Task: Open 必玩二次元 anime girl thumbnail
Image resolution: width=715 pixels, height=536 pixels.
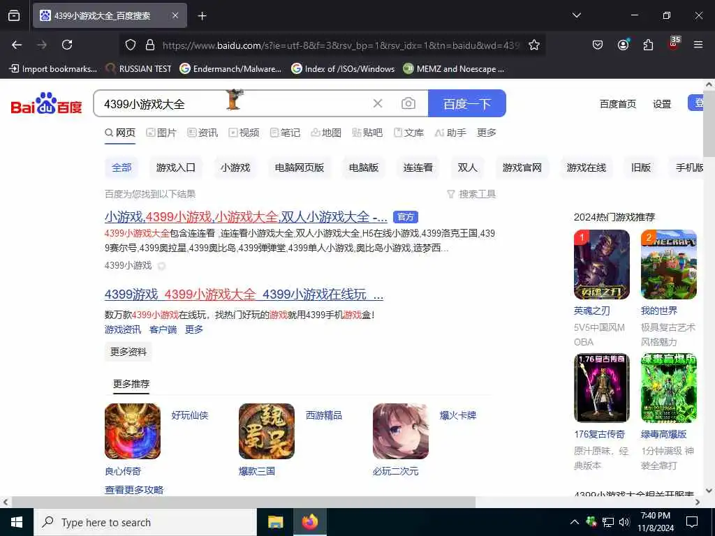Action: coord(401,431)
